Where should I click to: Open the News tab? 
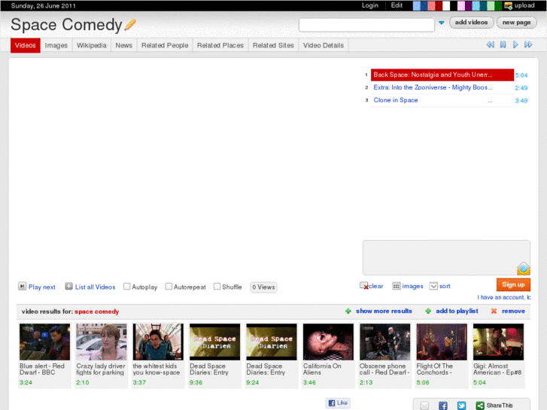[124, 45]
